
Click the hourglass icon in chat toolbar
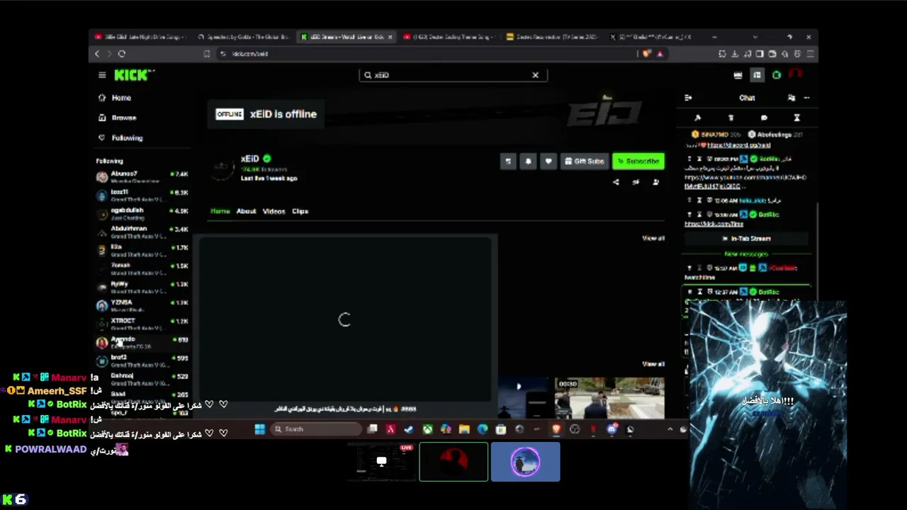pos(796,118)
